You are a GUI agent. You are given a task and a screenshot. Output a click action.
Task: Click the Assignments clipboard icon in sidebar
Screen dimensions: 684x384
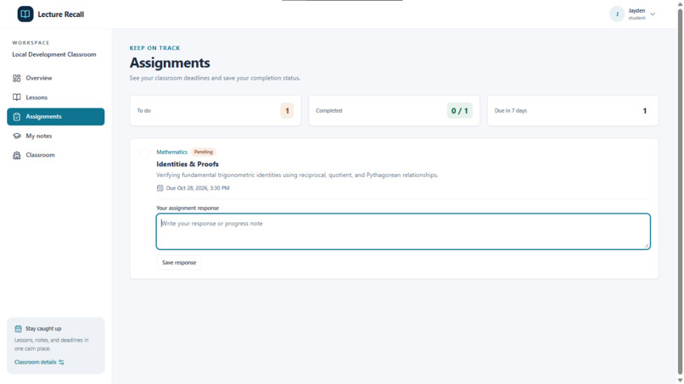[x=17, y=117]
